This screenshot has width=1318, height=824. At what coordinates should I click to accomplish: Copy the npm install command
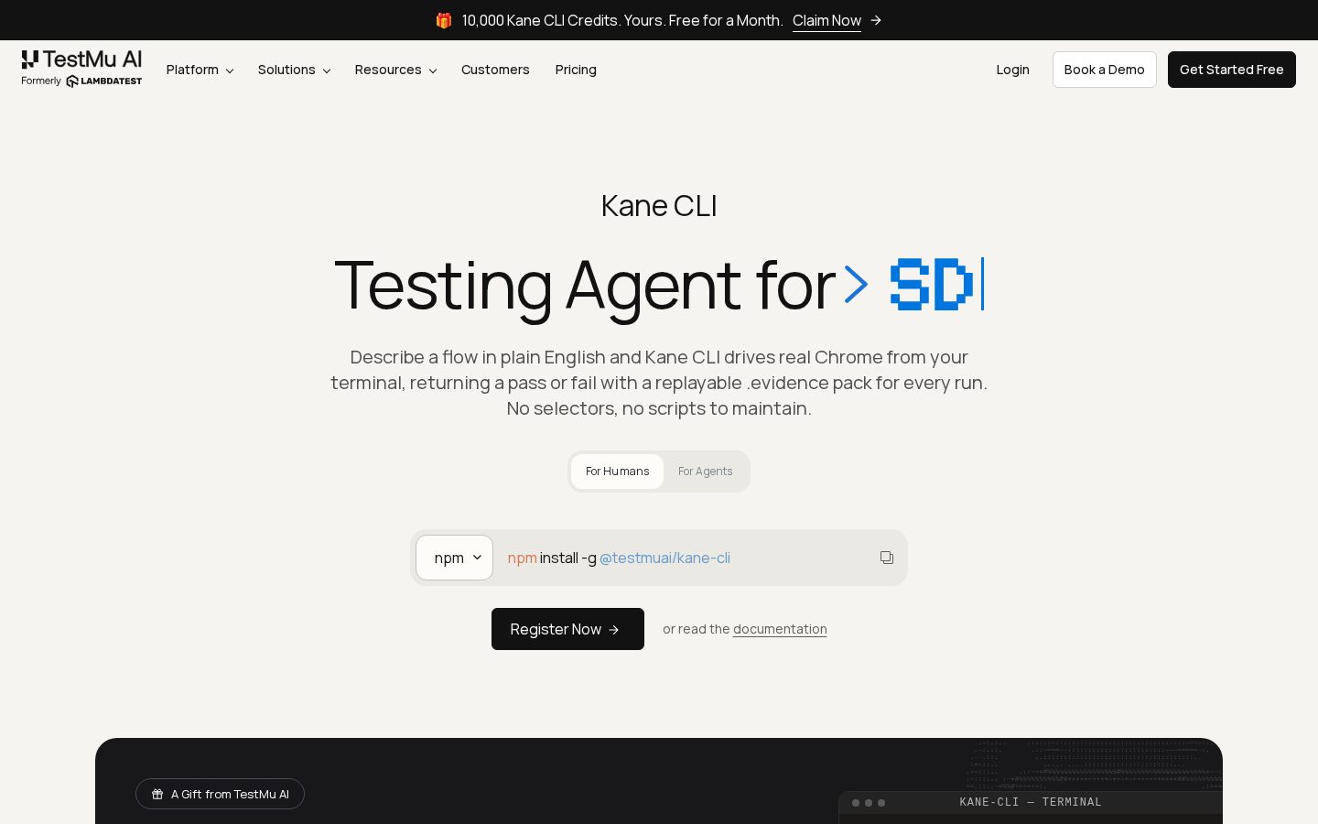tap(887, 558)
